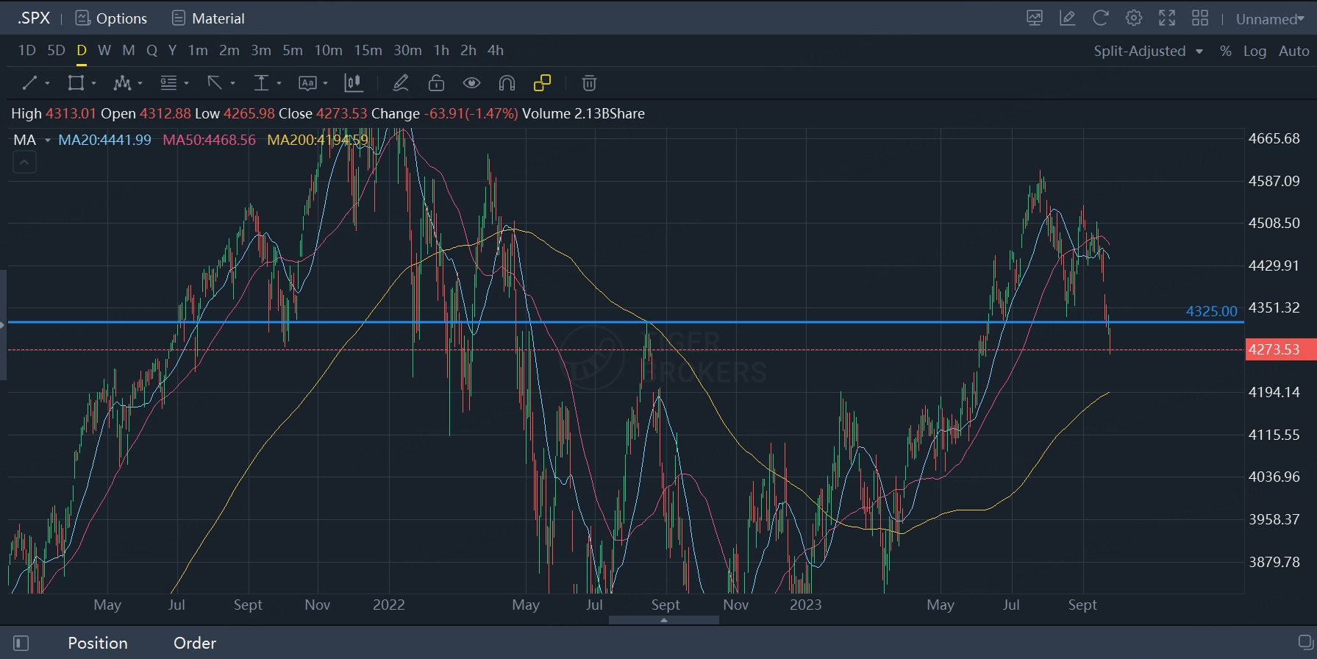Open the multi-chart grid layout icon
Viewport: 1317px width, 659px height.
click(1200, 18)
